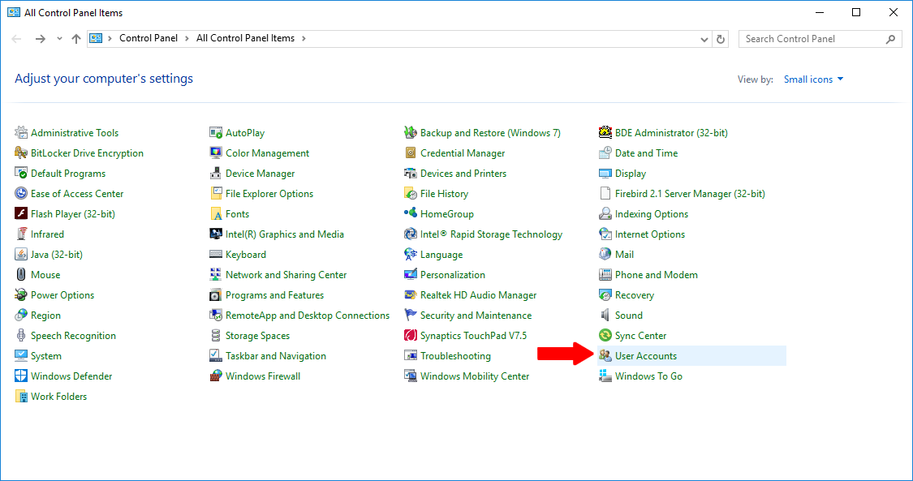Select the Mouse icon

(21, 274)
